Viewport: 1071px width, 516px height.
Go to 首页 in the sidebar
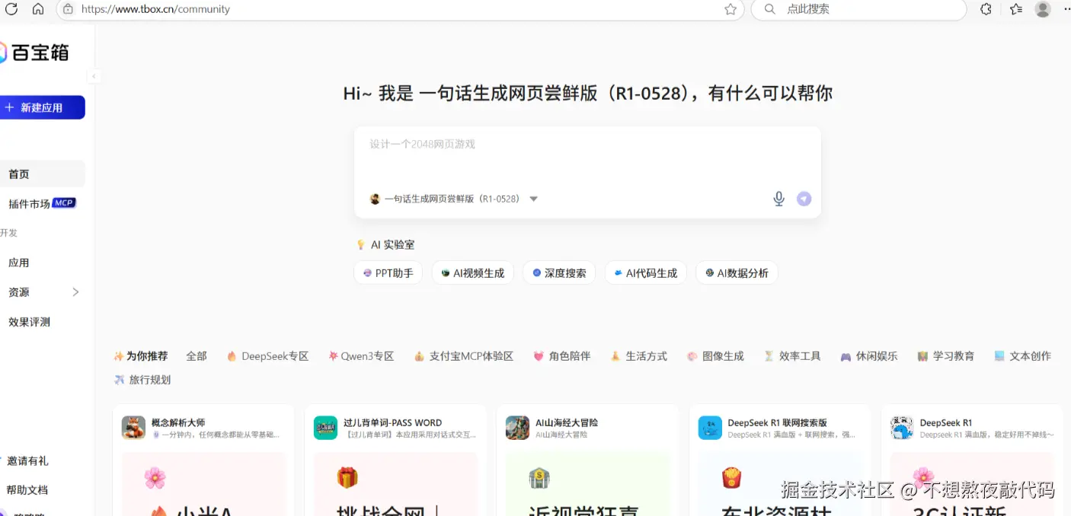tap(42, 174)
